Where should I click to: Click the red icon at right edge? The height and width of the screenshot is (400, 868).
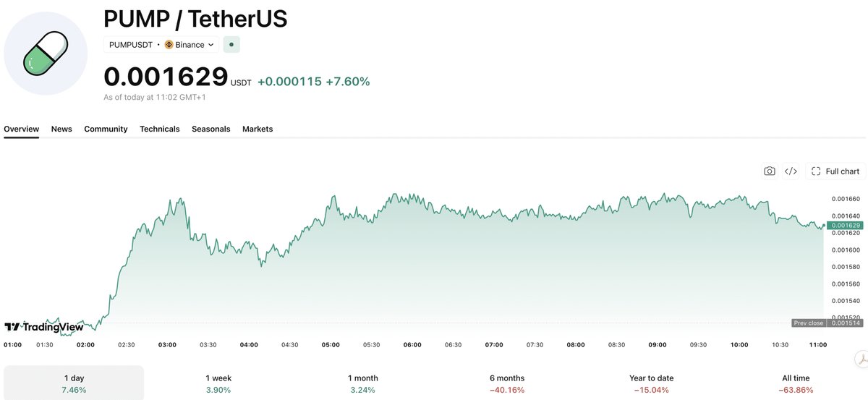click(861, 358)
